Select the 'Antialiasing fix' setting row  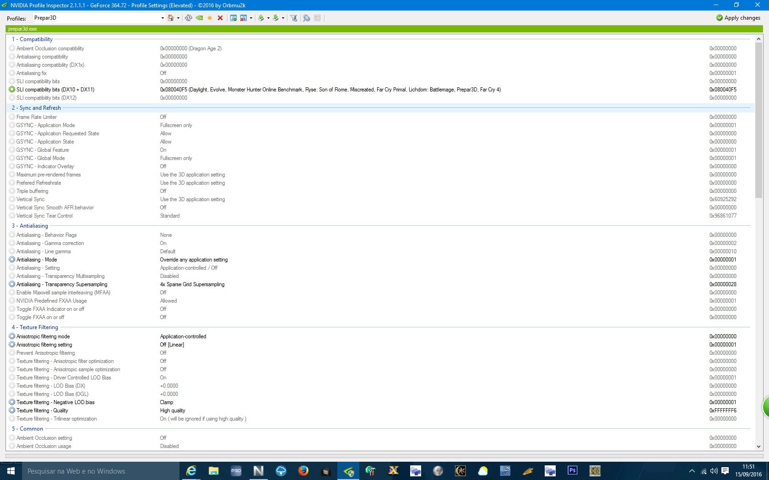tap(380, 73)
